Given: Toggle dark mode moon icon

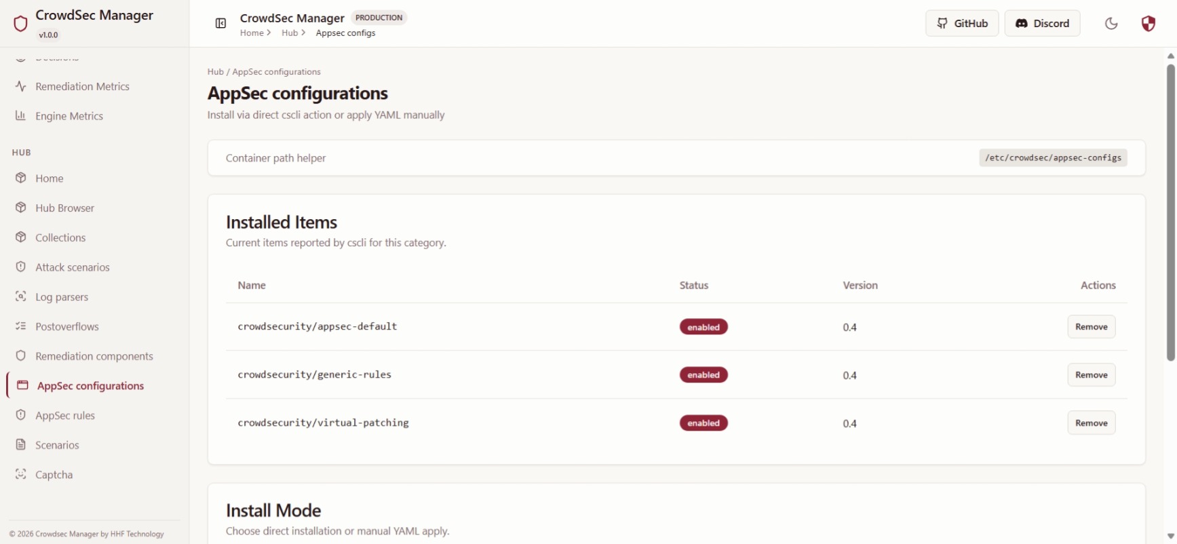Looking at the screenshot, I should pos(1111,24).
